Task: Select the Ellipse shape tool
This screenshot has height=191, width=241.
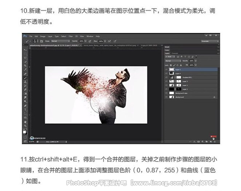Action: coord(25,118)
